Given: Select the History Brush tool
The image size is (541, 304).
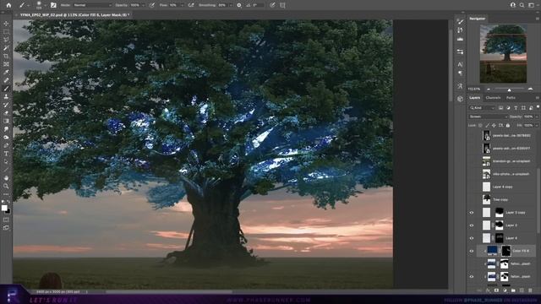Looking at the screenshot, I should pyautogui.click(x=6, y=105).
